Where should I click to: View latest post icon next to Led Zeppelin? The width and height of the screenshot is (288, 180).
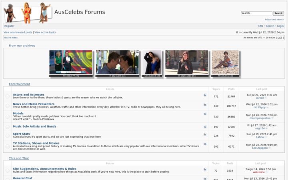270,148
